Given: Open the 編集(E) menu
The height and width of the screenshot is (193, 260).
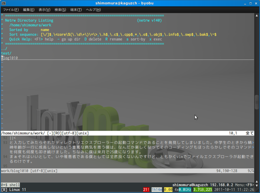Looking at the screenshot, I should 29,10.
